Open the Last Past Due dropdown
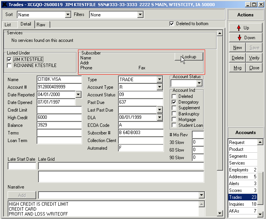The image size is (266, 219). point(159,110)
